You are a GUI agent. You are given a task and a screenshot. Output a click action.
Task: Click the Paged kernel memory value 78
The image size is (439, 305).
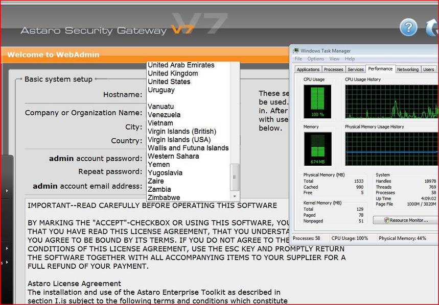tap(361, 215)
